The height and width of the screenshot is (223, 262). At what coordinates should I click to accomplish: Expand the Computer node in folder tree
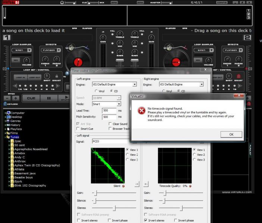5,113
